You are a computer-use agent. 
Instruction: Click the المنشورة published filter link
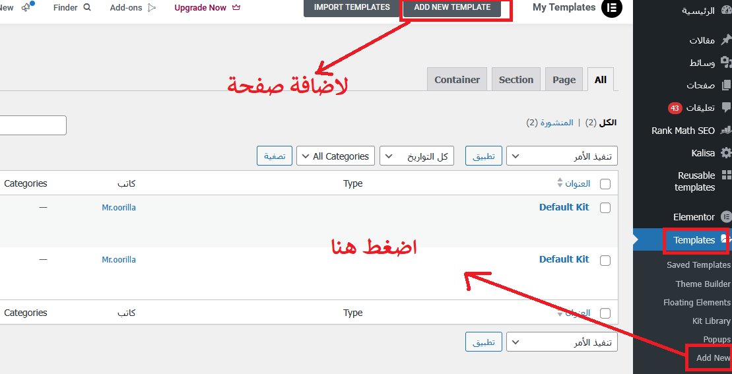coord(556,123)
